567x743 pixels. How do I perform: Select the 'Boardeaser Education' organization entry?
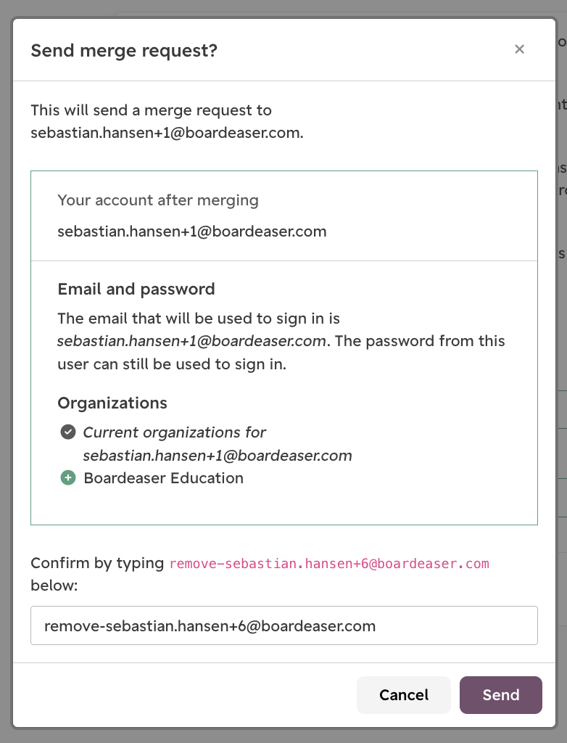tap(163, 478)
